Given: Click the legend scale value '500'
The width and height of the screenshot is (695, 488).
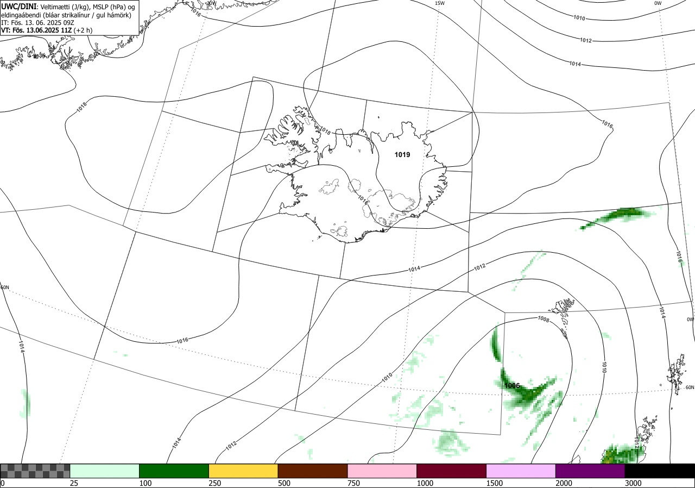Looking at the screenshot, I should [x=284, y=483].
